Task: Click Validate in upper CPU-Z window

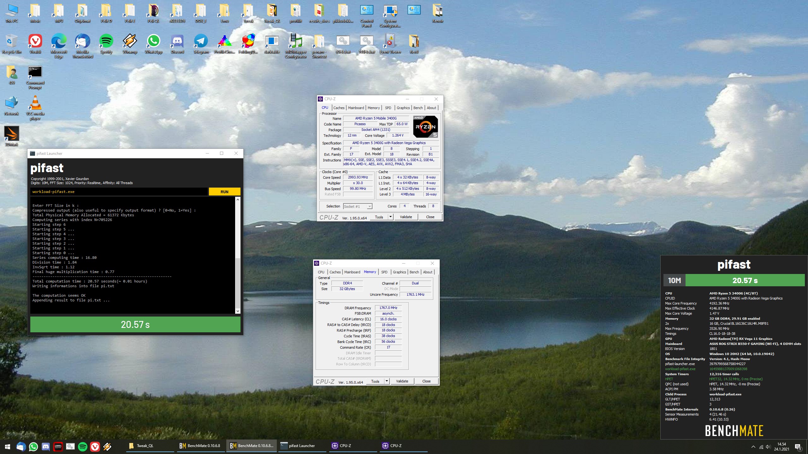Action: [x=406, y=217]
